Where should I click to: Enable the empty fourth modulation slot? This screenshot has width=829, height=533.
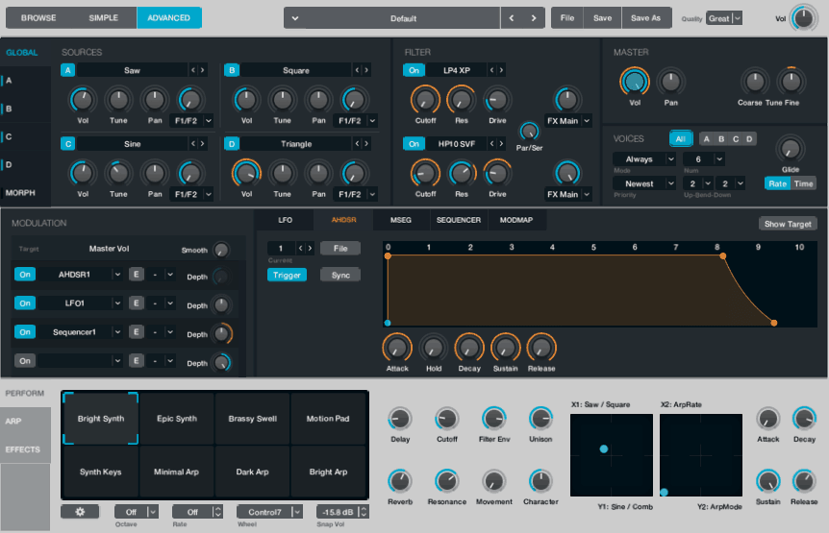pos(25,361)
